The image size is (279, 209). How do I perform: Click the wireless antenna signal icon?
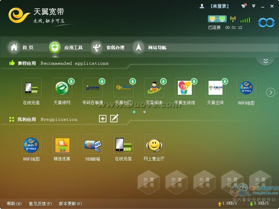[233, 19]
